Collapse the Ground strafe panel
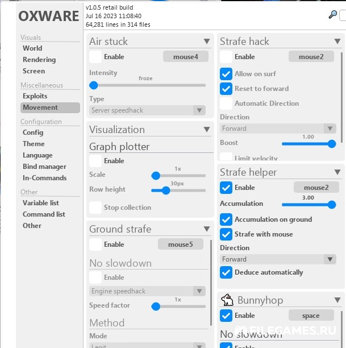The image size is (346, 348). click(207, 229)
